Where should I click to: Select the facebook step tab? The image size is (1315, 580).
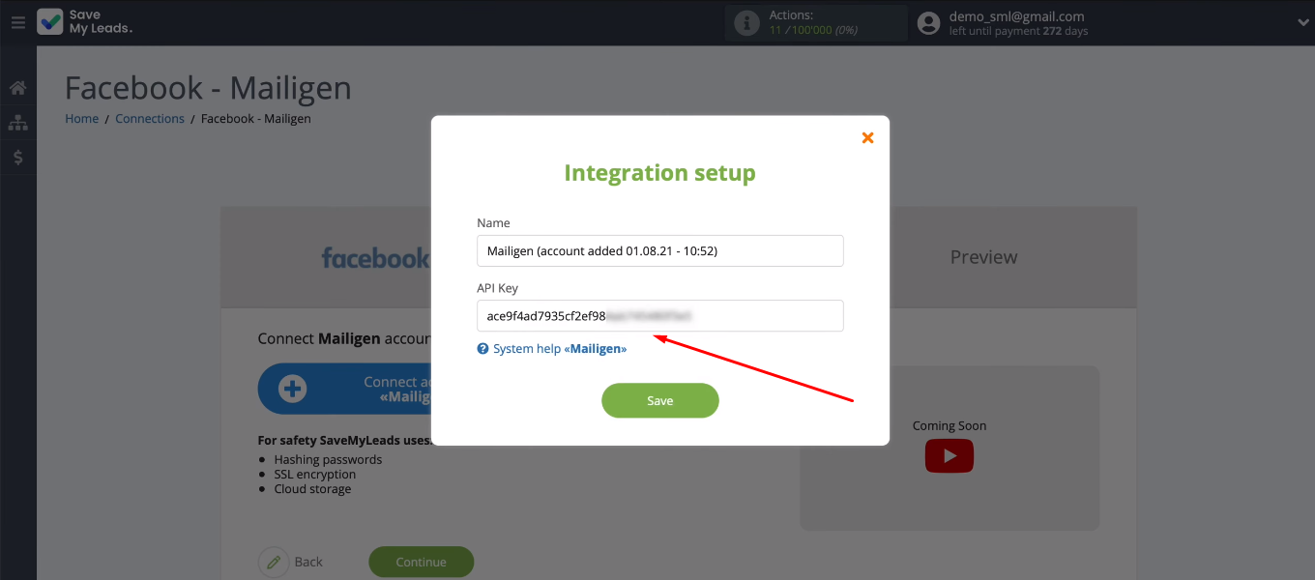click(x=375, y=258)
